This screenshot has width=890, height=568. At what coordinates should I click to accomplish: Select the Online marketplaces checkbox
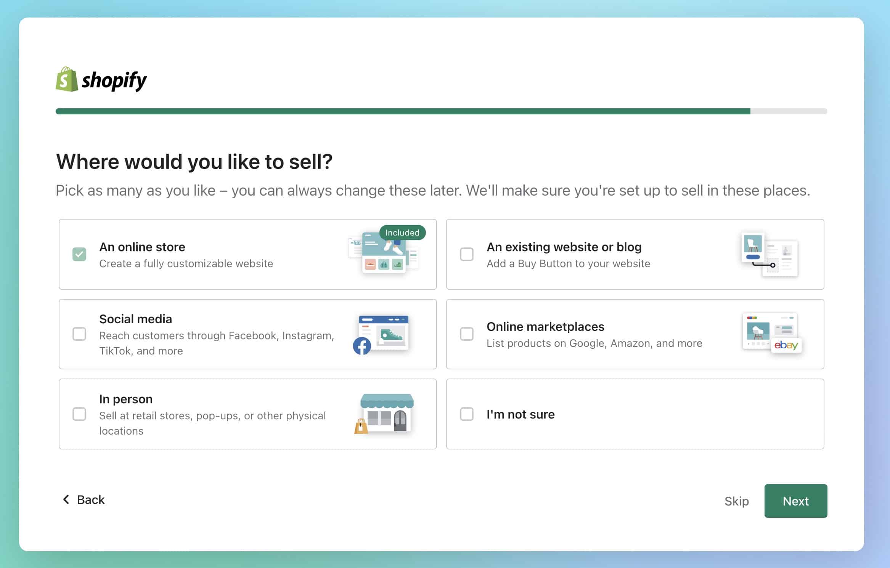click(x=466, y=334)
